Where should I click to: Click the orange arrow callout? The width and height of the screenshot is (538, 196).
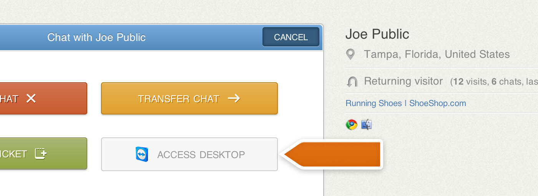coord(332,154)
